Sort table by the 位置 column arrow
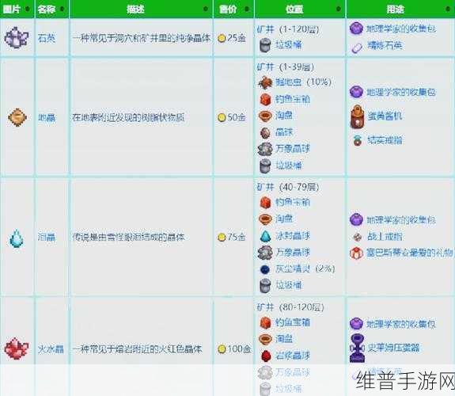The height and width of the screenshot is (396, 455). point(339,9)
